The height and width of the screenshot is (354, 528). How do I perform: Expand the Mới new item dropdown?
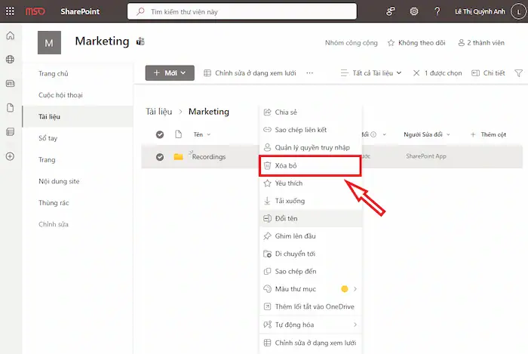click(170, 73)
